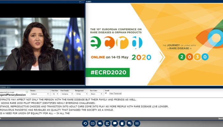223x127 pixels.
Task: Open the Font Family dropdown showing Verdana
Action: [x=67, y=94]
